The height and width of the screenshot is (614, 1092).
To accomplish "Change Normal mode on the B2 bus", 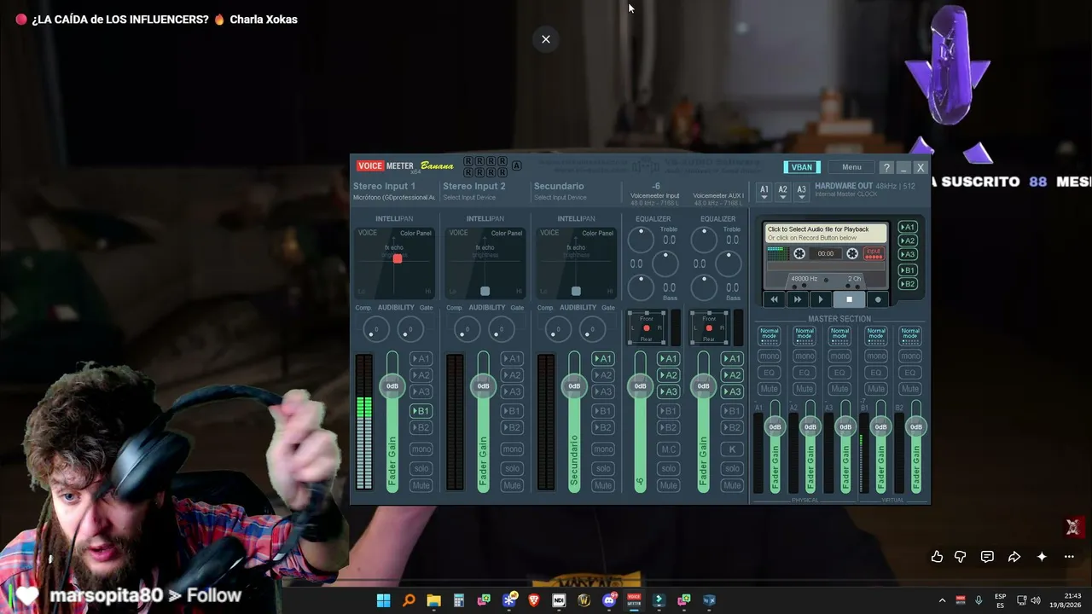I will (x=910, y=336).
